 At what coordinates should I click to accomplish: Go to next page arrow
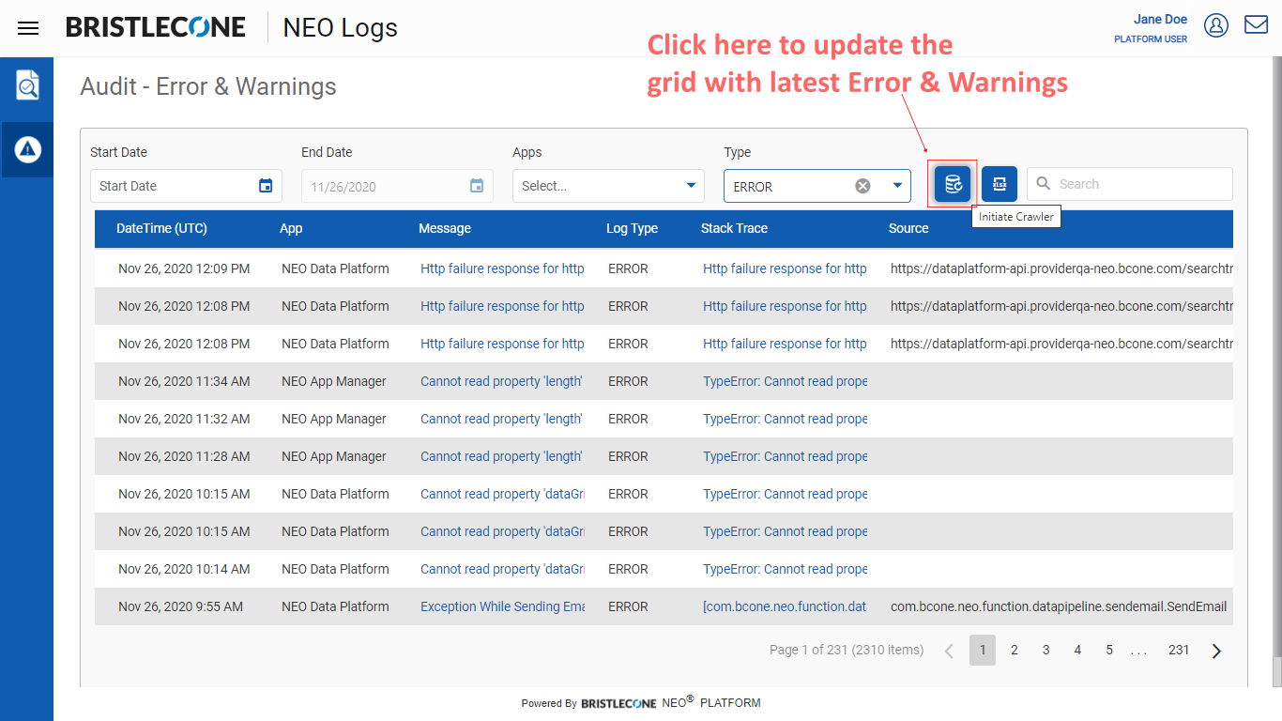pos(1216,651)
